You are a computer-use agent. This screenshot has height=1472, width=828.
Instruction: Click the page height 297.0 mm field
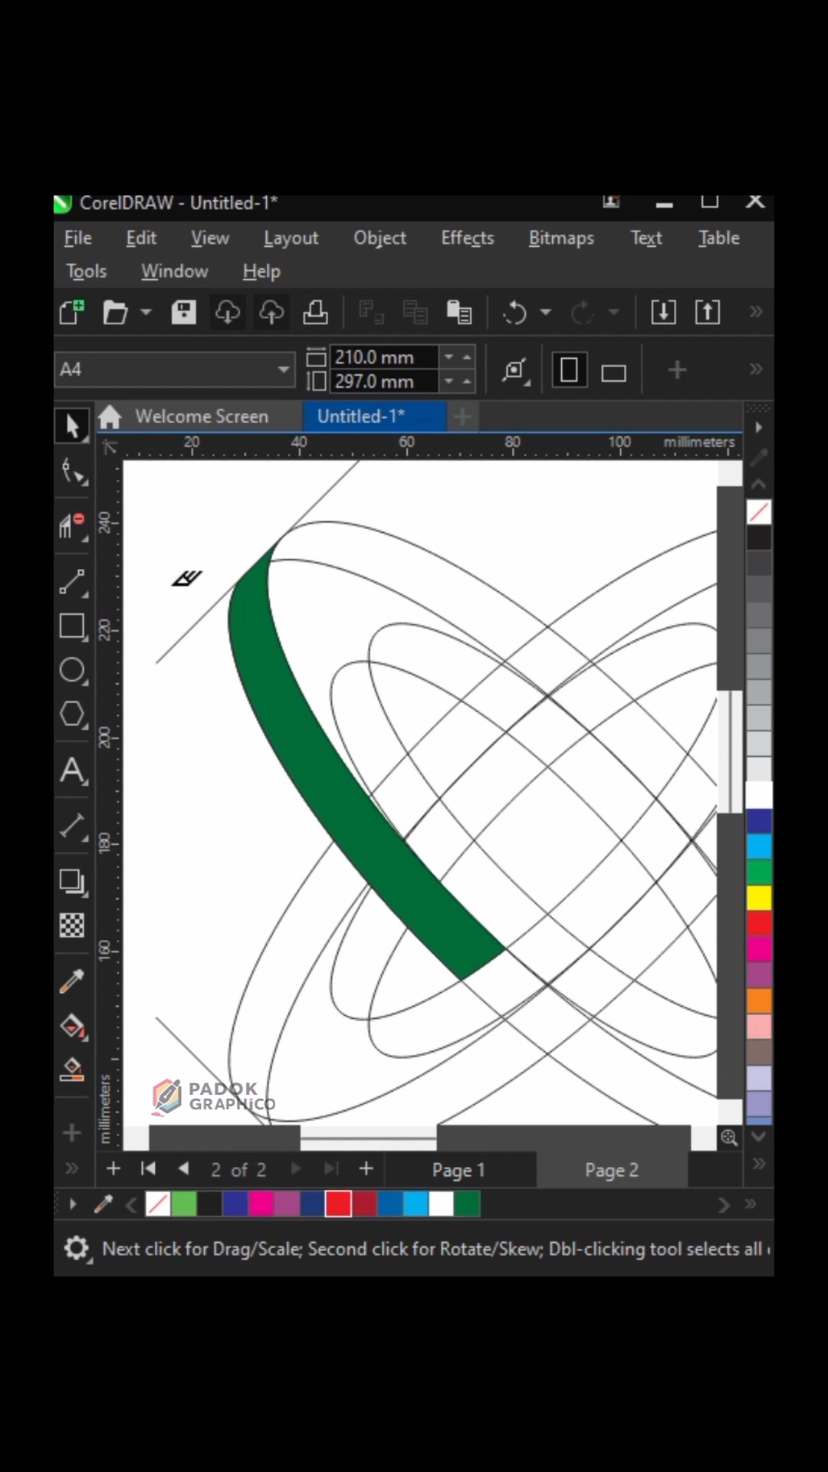(x=384, y=381)
